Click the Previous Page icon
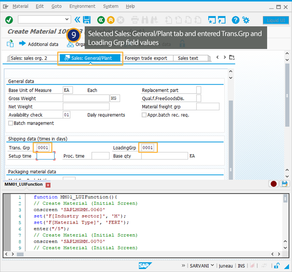The image size is (292, 272). 178,20
